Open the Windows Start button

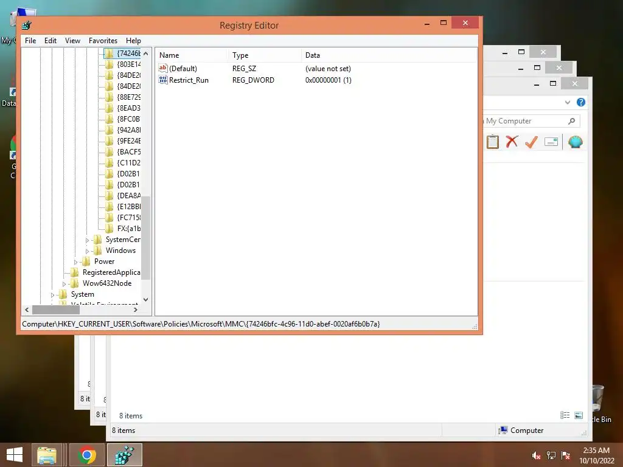click(15, 455)
